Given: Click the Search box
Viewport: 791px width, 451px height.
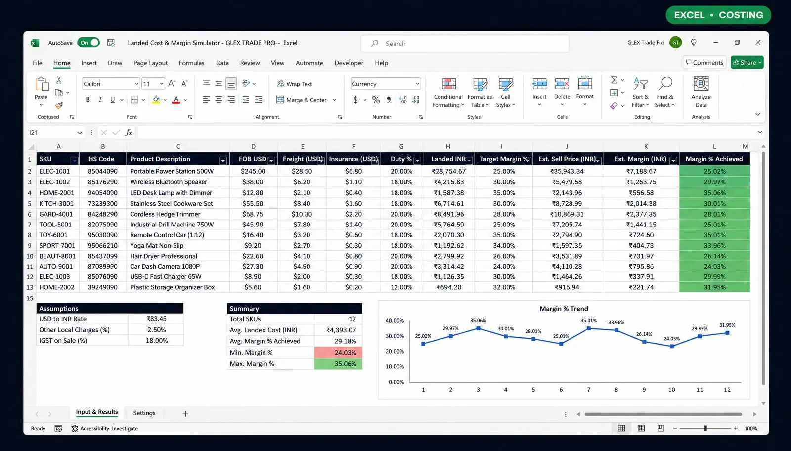Looking at the screenshot, I should coord(465,44).
